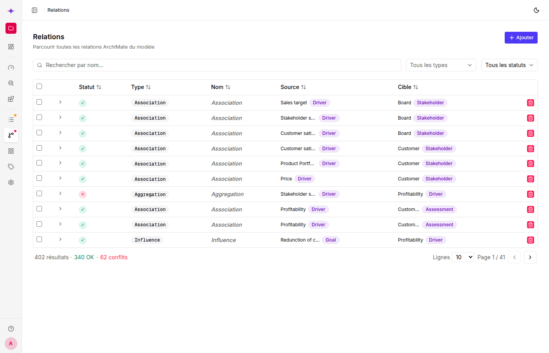The height and width of the screenshot is (353, 549).
Task: Delete the Customer sati... to Customer row
Action: pyautogui.click(x=531, y=149)
